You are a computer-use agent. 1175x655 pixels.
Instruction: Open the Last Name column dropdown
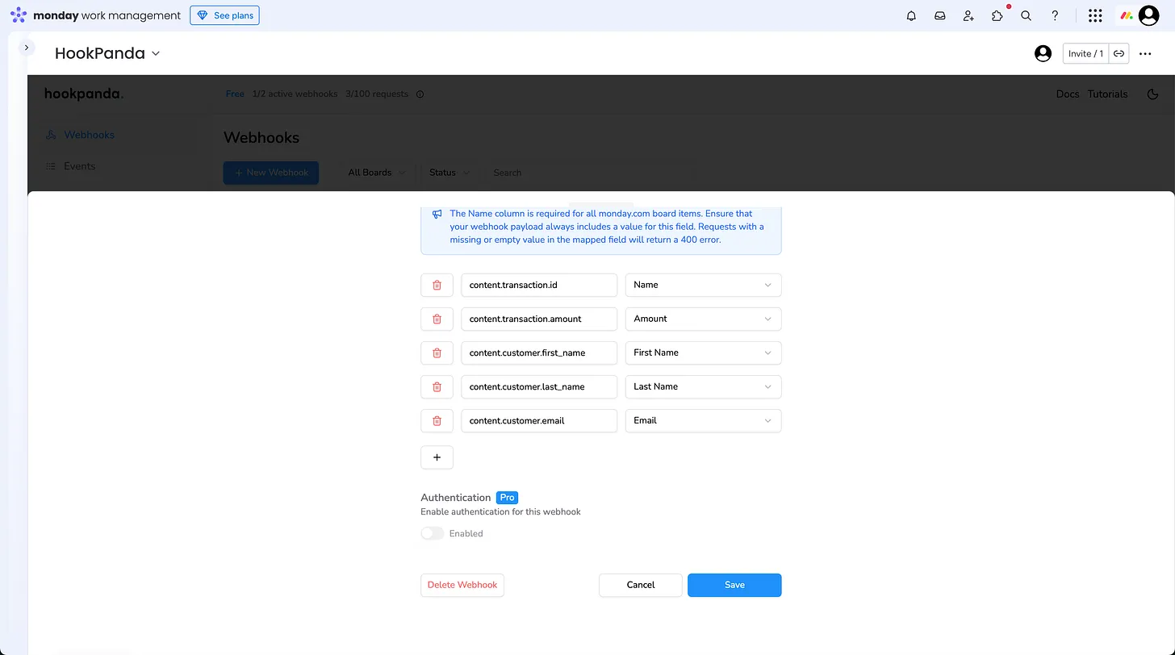[x=703, y=386]
